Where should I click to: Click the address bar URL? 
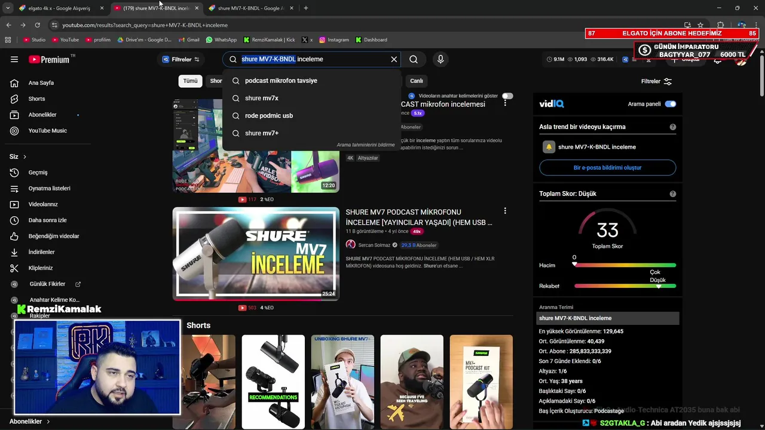145,25
